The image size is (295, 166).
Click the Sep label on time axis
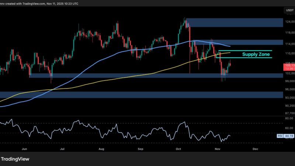(140, 149)
